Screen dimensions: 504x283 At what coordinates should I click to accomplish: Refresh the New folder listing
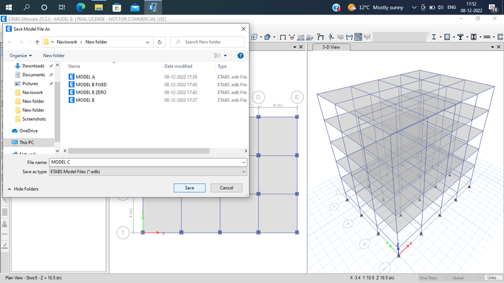(159, 42)
